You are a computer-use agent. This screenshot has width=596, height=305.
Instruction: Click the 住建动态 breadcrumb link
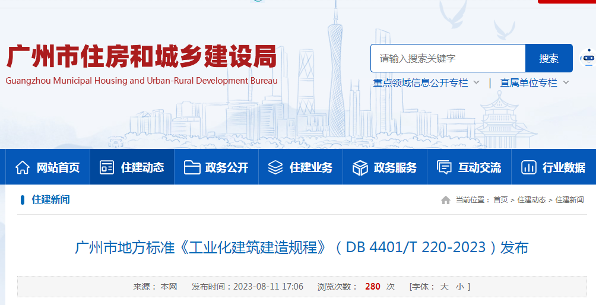click(531, 200)
